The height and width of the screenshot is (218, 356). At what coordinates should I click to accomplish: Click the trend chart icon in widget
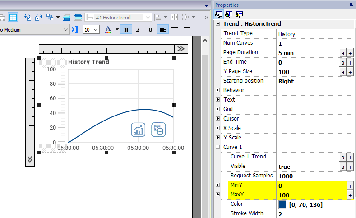coord(138,130)
